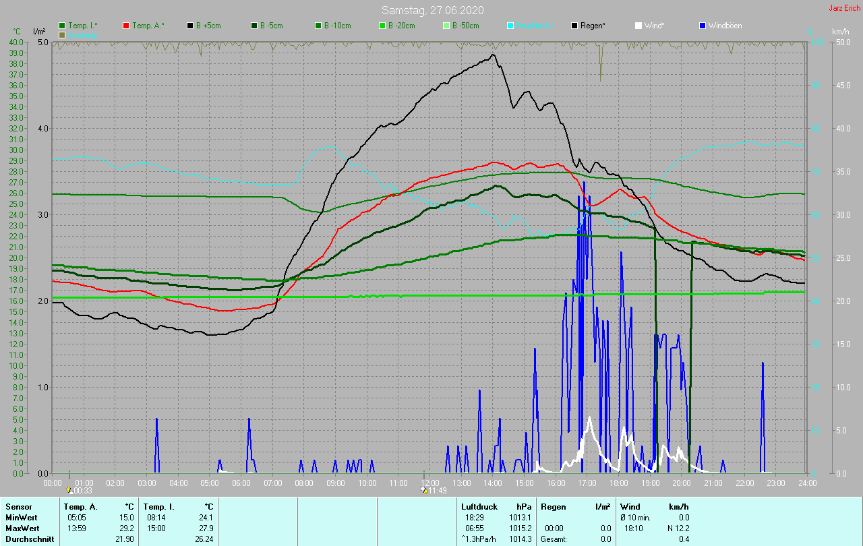The width and height of the screenshot is (863, 546).
Task: Toggle the B +5cm legend swatch
Action: [191, 26]
